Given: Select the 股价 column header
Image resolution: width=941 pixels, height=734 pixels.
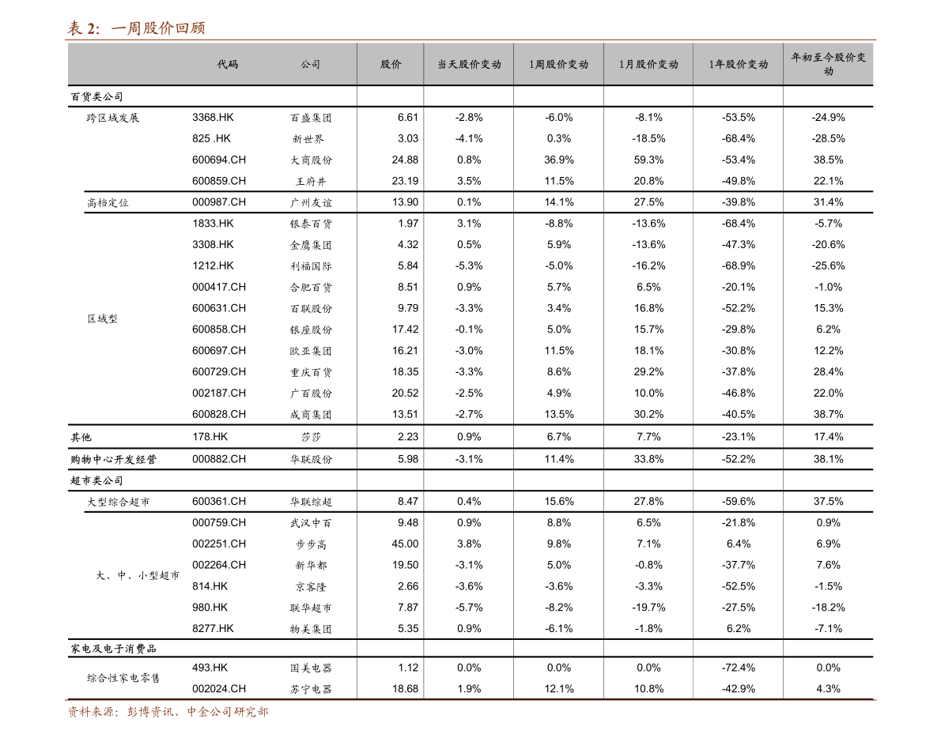Looking at the screenshot, I should [391, 64].
